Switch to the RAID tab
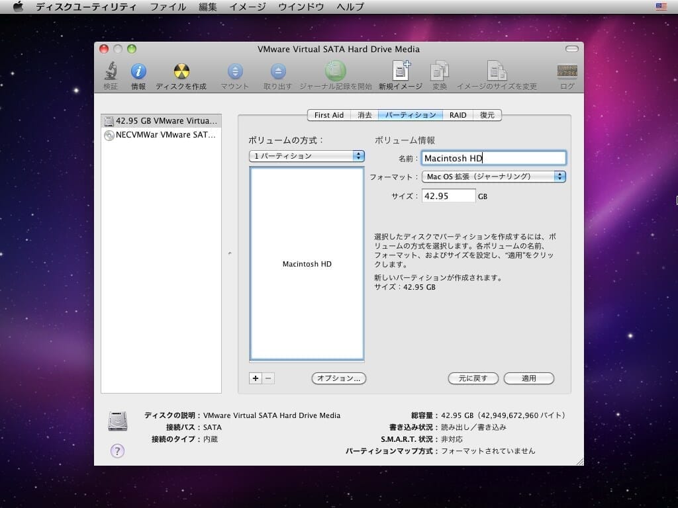 [x=458, y=115]
